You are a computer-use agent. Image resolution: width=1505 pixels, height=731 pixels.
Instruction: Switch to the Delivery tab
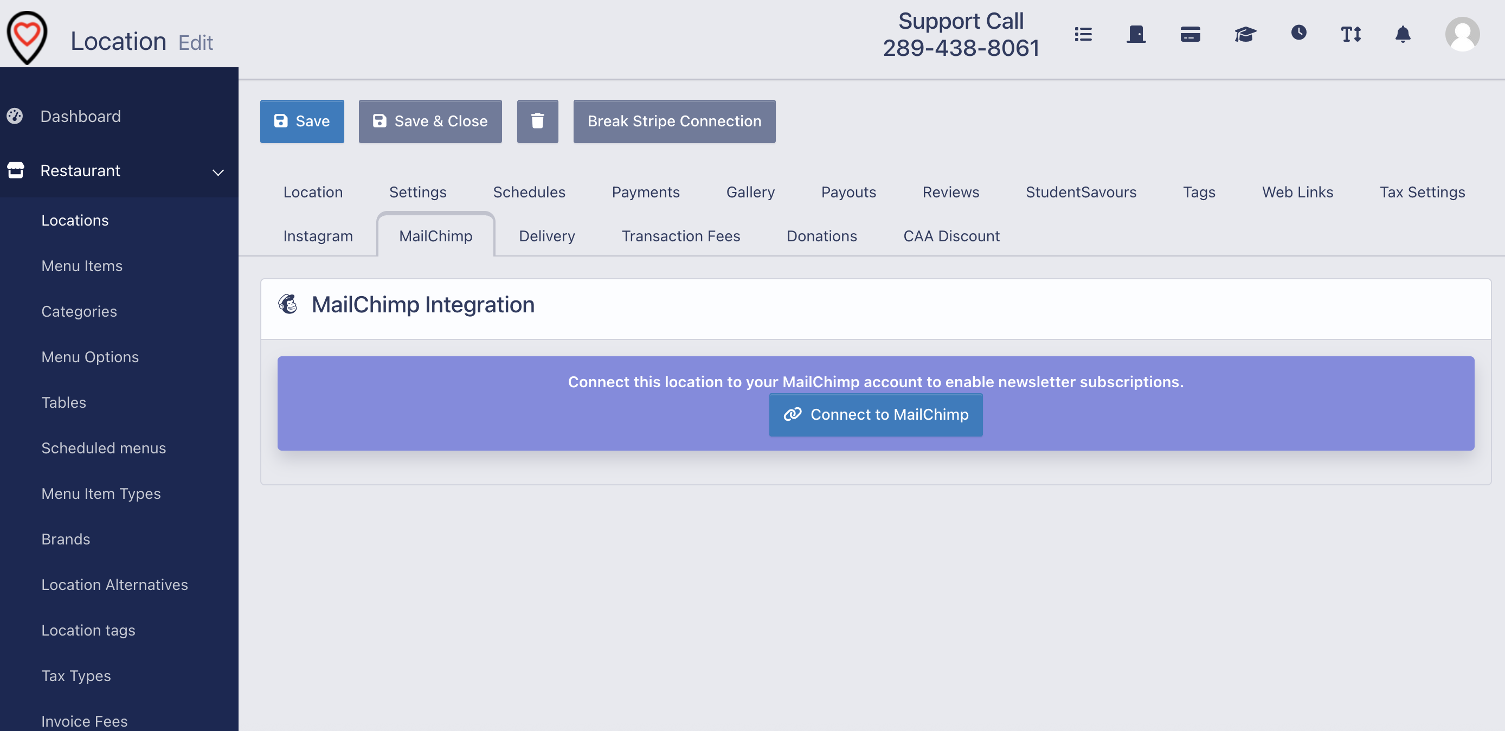(546, 236)
